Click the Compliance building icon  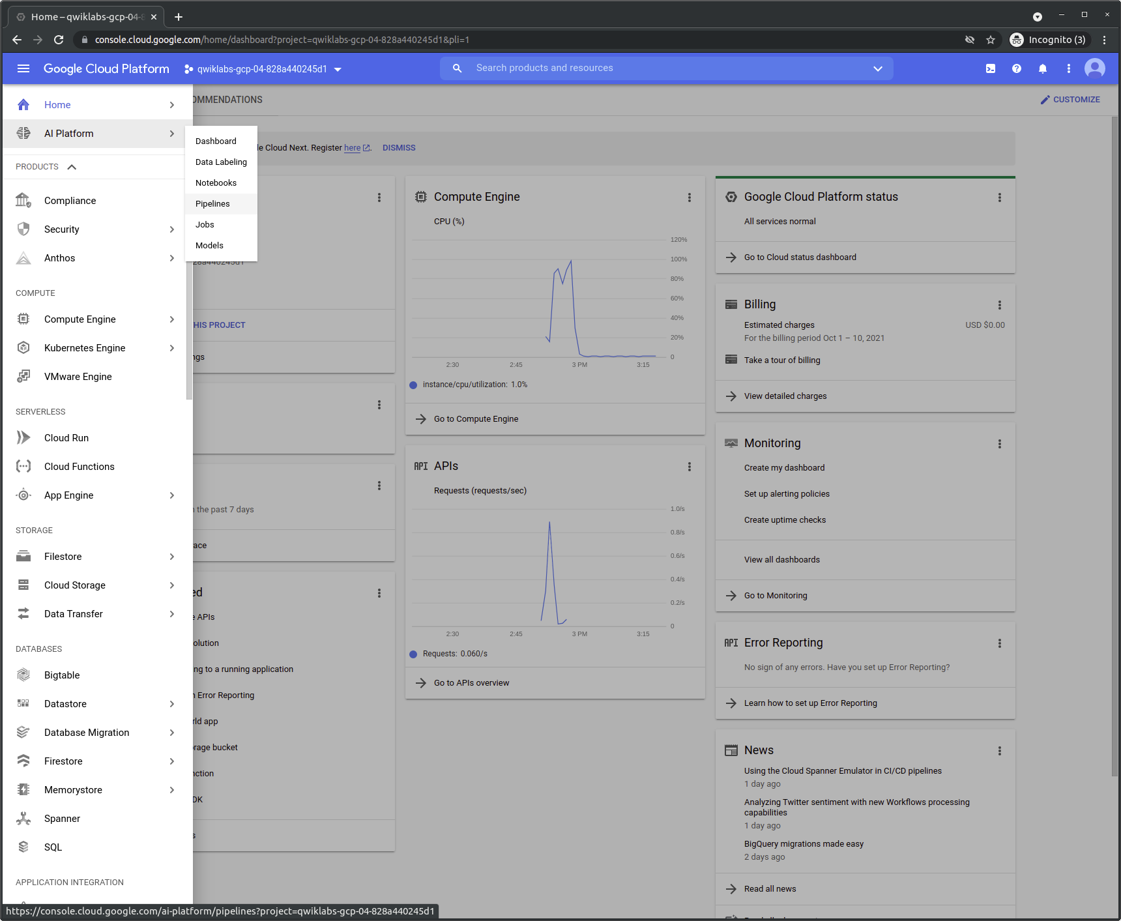(23, 200)
